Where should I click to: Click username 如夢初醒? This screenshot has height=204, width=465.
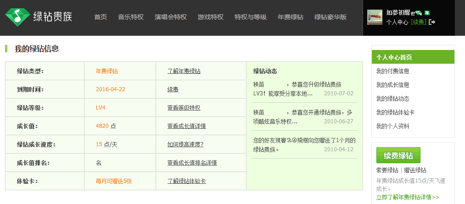pos(398,12)
